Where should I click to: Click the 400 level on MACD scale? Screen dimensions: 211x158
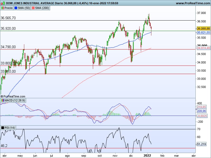[x=199, y=103]
